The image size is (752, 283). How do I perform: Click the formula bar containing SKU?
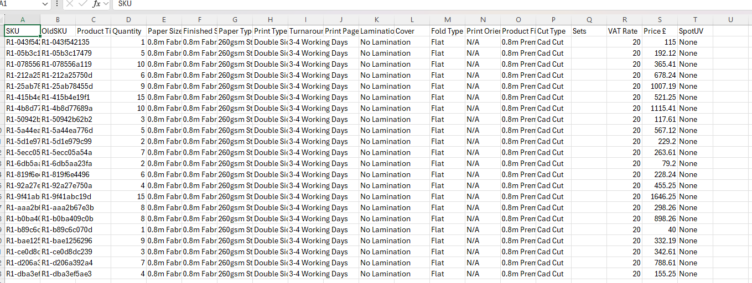[432, 4]
